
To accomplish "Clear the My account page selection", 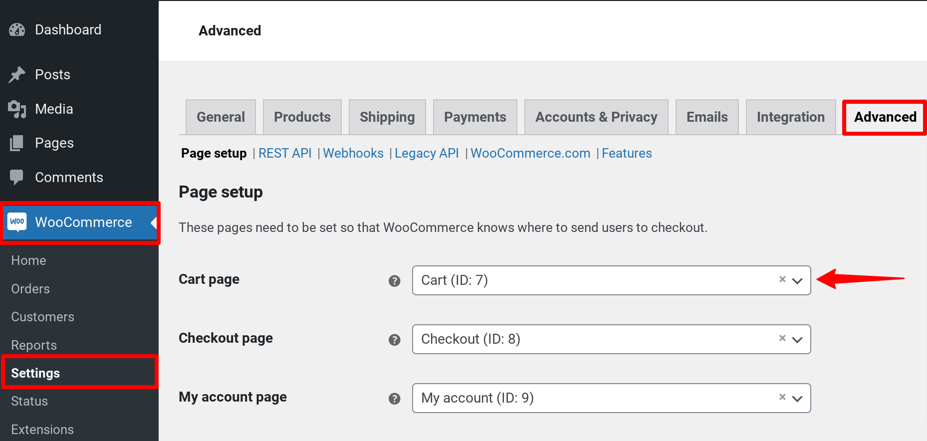I will [x=782, y=397].
